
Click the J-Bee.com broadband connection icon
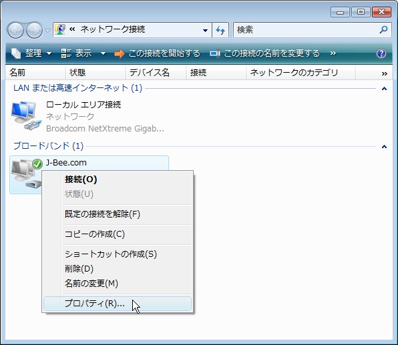point(26,174)
